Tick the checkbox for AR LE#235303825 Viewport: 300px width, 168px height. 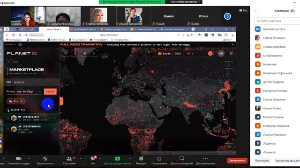click(x=7, y=129)
